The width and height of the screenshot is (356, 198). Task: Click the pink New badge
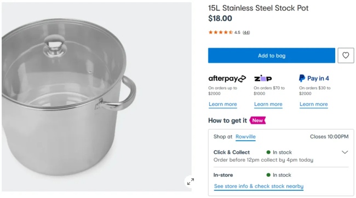pos(257,120)
